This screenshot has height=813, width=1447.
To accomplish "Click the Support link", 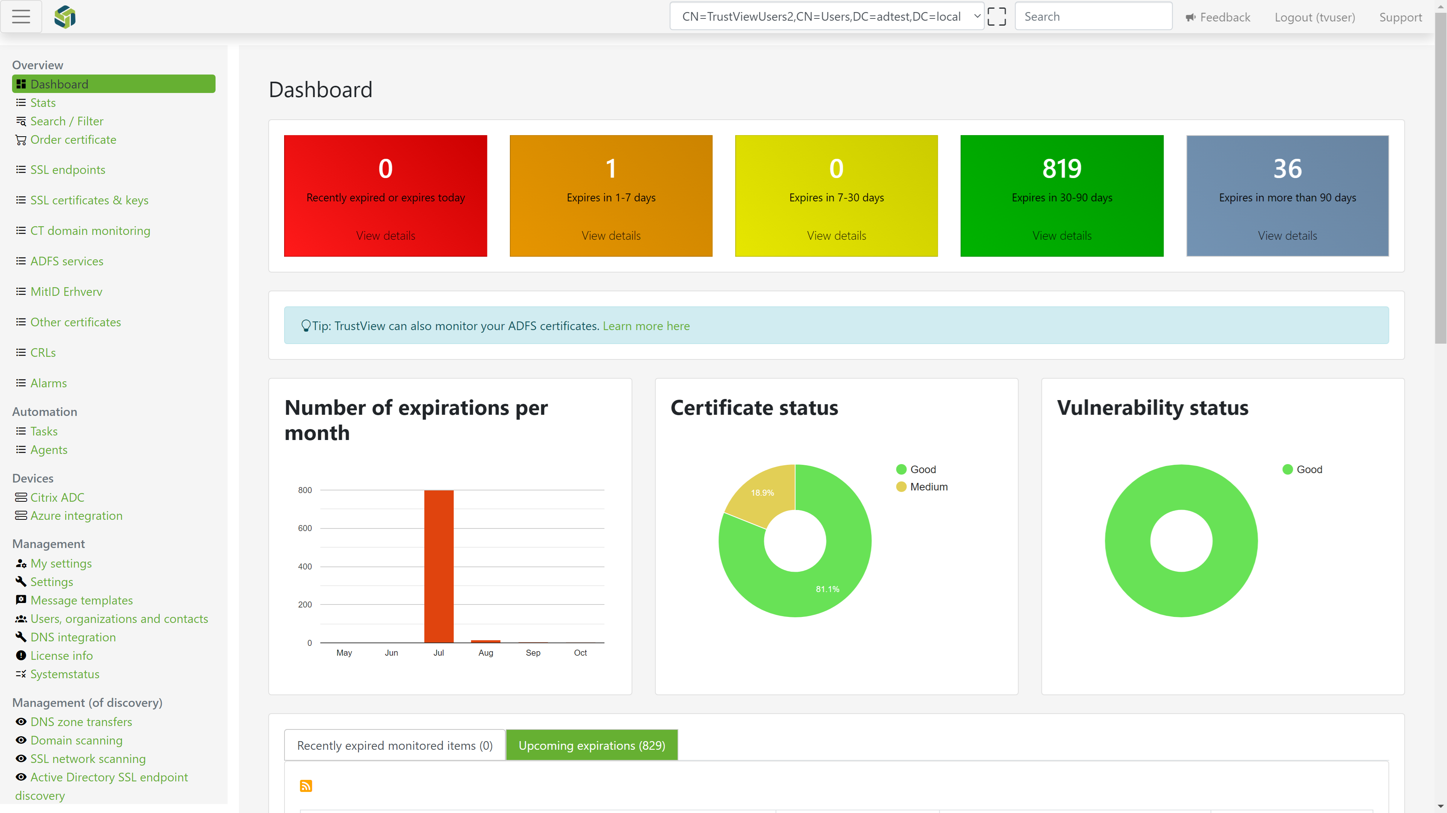I will (x=1400, y=17).
